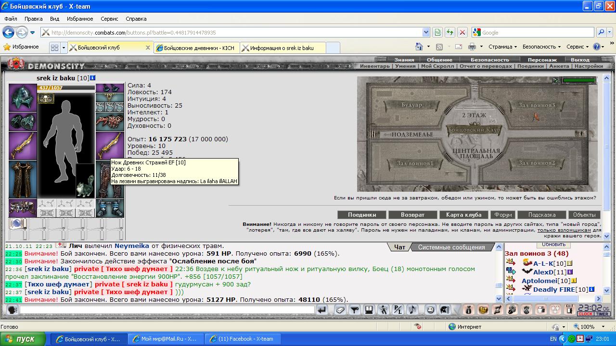Screen dimensions: 616x346
Task: Open AlexD player info icon
Action: pos(570,272)
